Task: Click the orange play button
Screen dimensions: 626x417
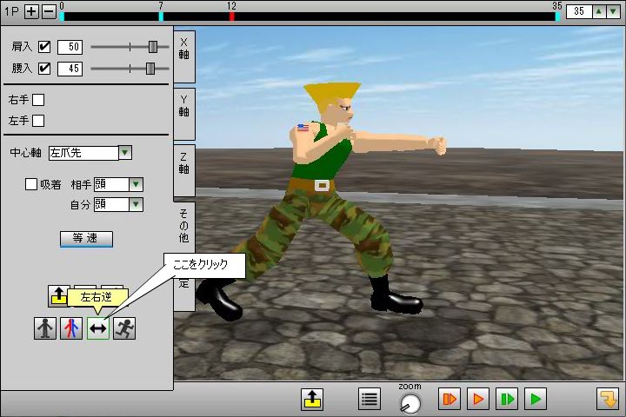Action: pos(478,399)
